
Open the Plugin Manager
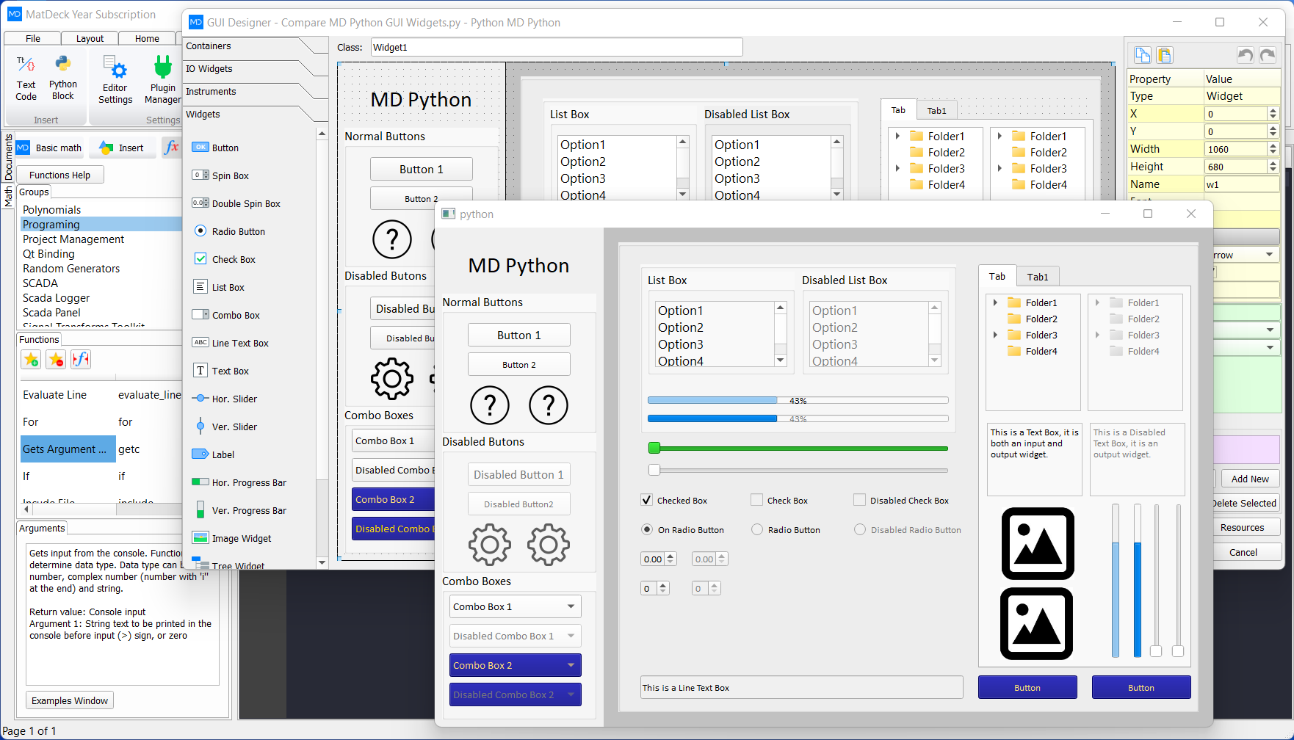point(162,79)
